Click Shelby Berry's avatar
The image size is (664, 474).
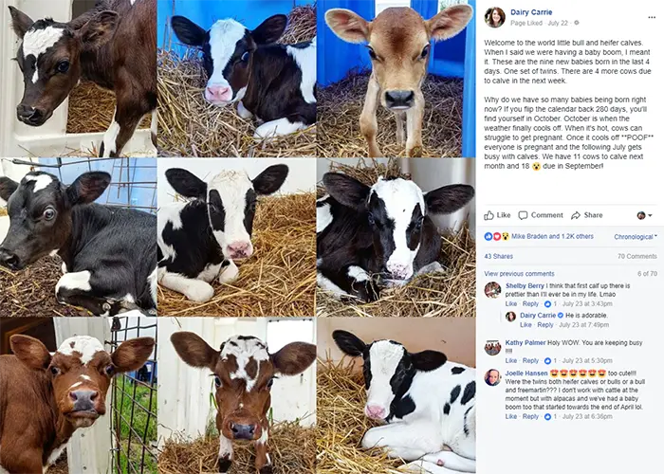pyautogui.click(x=492, y=290)
